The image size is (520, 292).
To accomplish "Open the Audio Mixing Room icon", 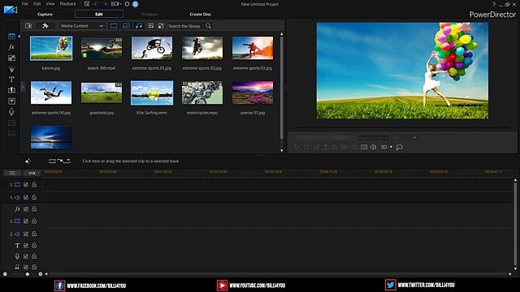I will 11,101.
